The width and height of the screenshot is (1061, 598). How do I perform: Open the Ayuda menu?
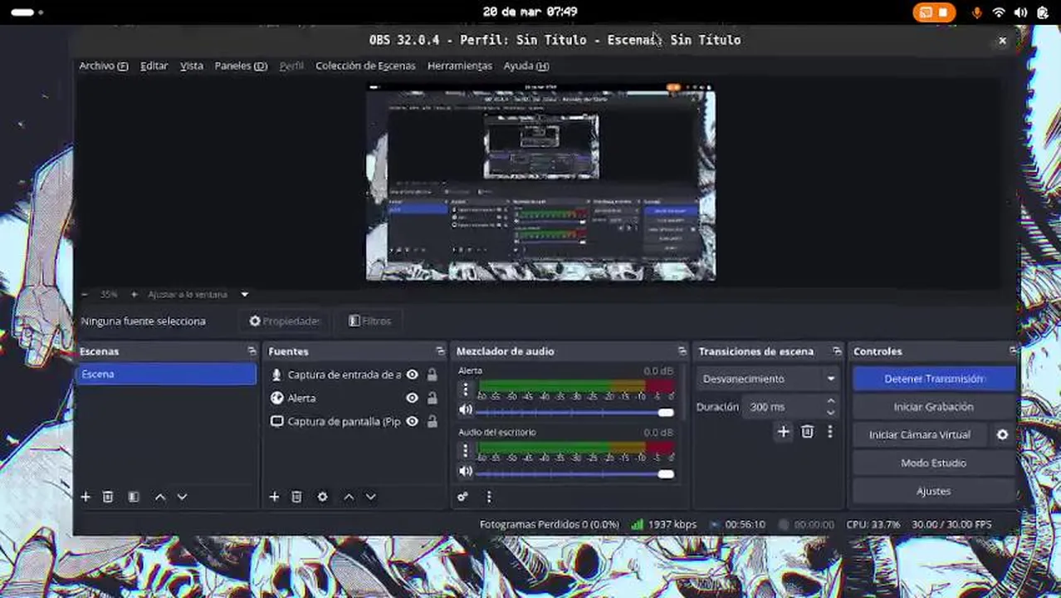click(526, 66)
